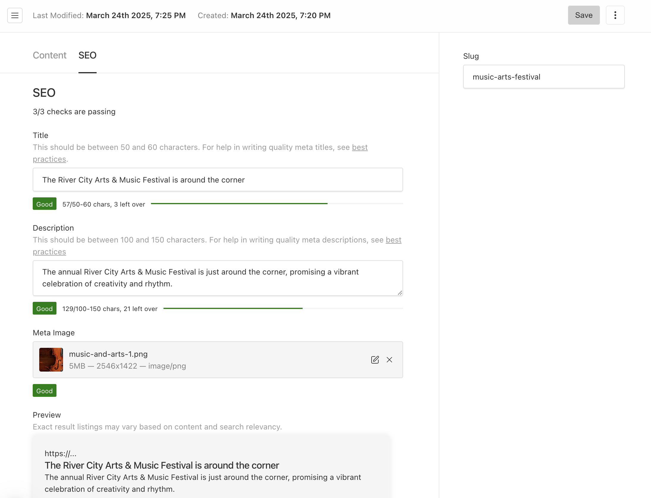Switch to the Content tab
This screenshot has width=651, height=498.
pos(50,55)
